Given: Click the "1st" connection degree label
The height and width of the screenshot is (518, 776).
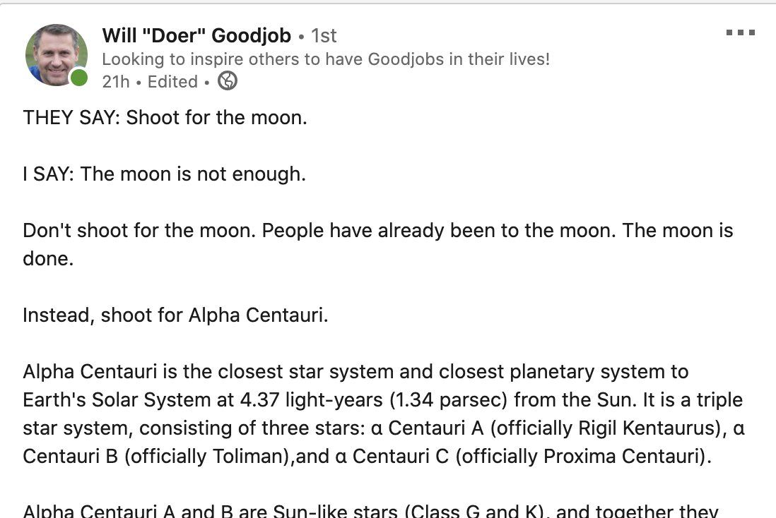Looking at the screenshot, I should coord(324,35).
